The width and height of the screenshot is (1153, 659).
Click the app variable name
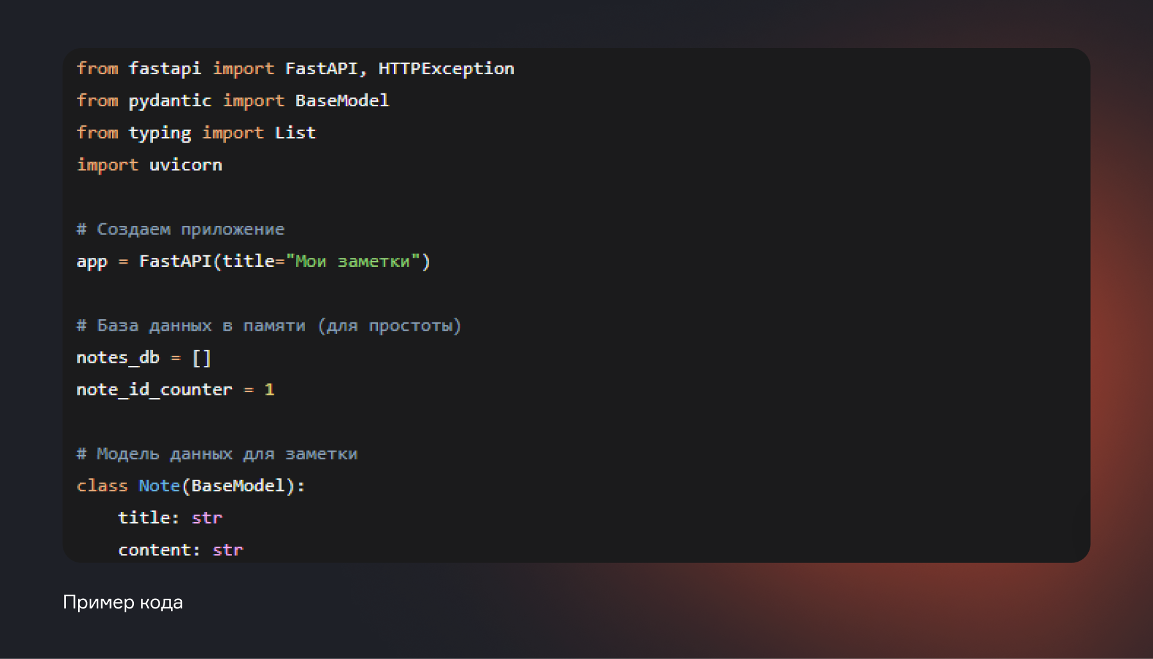click(x=92, y=262)
